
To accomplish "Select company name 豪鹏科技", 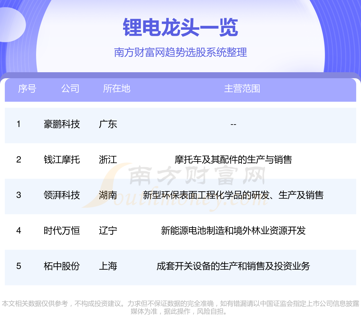I will click(62, 124).
